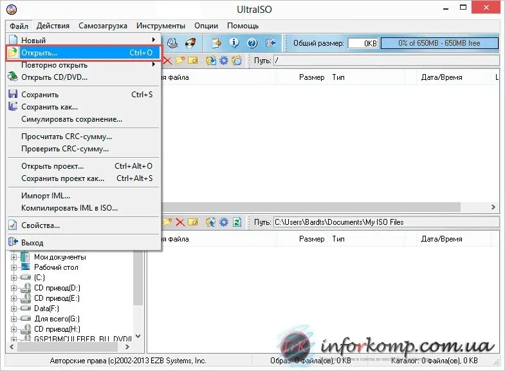Image resolution: width=505 pixels, height=371 pixels.
Task: Expand the CD привод(E:) node
Action: click(14, 298)
